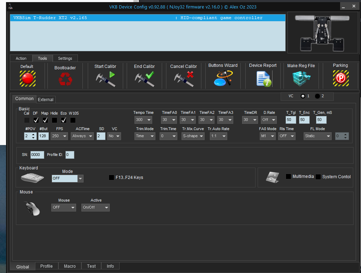Viewport: 361px width, 273px height.
Task: Open the Profile bottom tab
Action: pyautogui.click(x=46, y=266)
